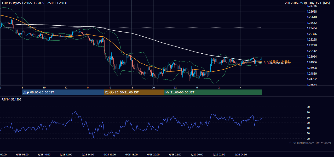Click the HistData.com data credit text
The height and width of the screenshot is (157, 334).
pos(310,143)
